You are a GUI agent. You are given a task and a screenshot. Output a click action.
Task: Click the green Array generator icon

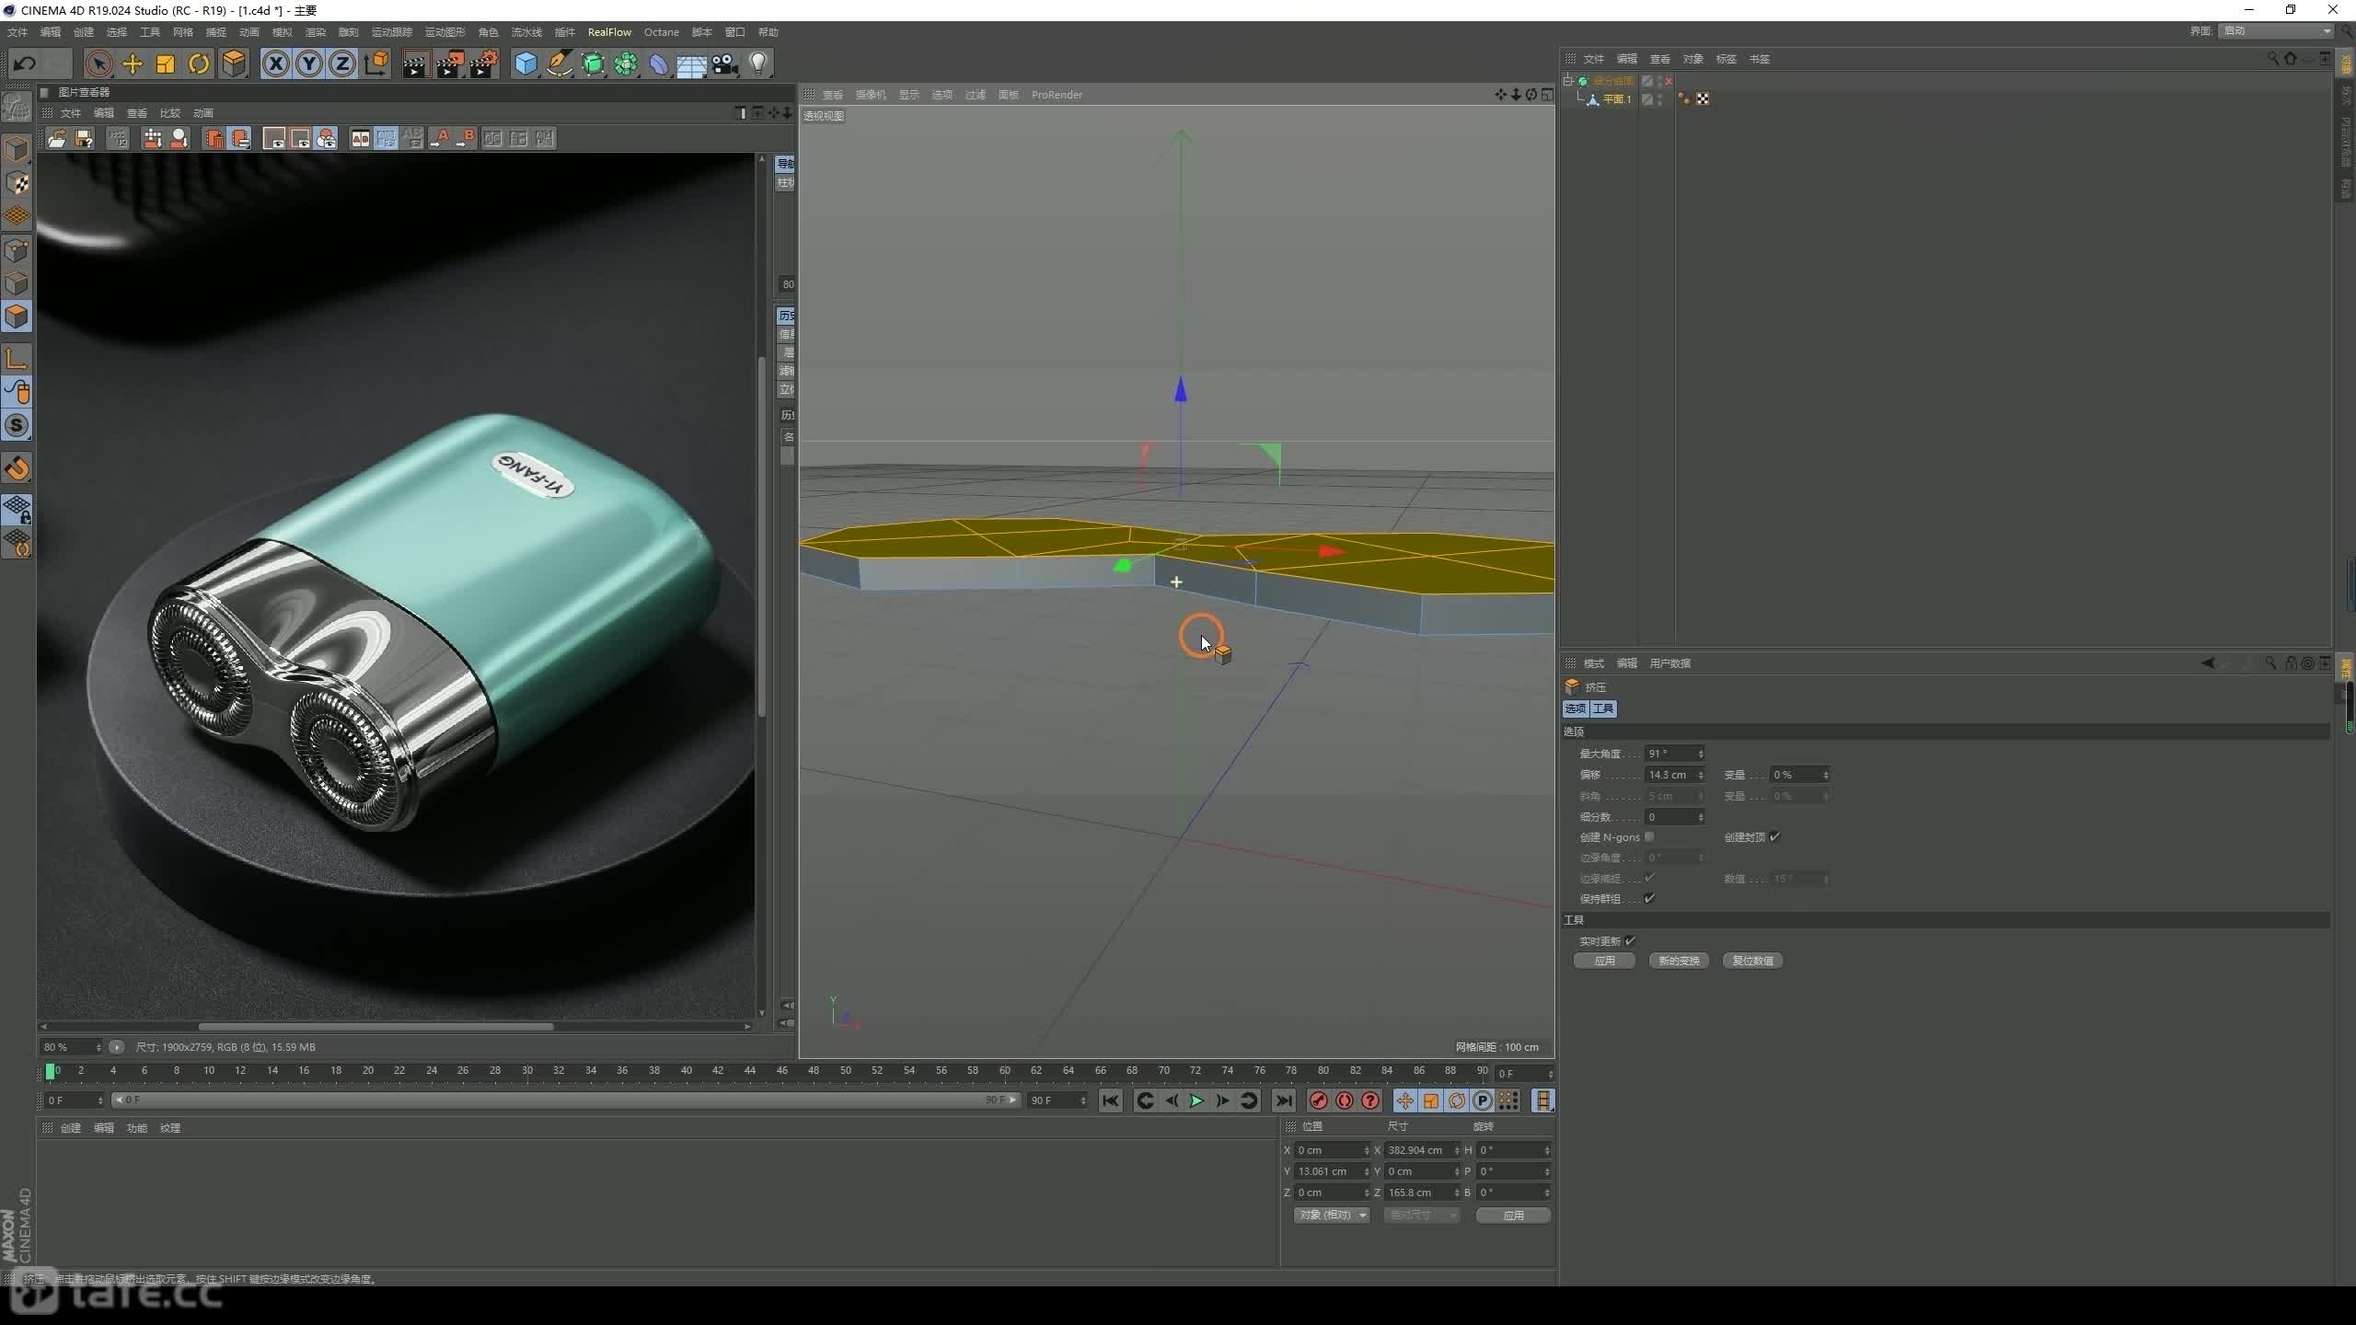click(x=626, y=63)
